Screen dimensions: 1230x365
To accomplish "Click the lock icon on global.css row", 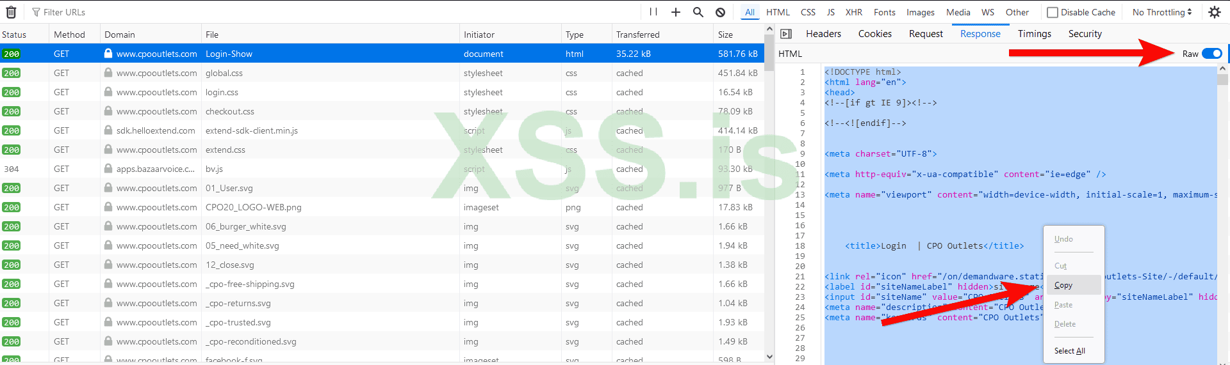I will (x=108, y=73).
